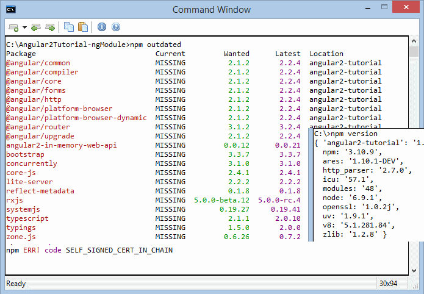Click the vertical scrollbar thumb
Screen dimensions: 424x294
coord(414,51)
